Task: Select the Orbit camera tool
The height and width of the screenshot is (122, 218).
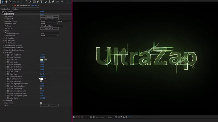Action: pos(14,2)
